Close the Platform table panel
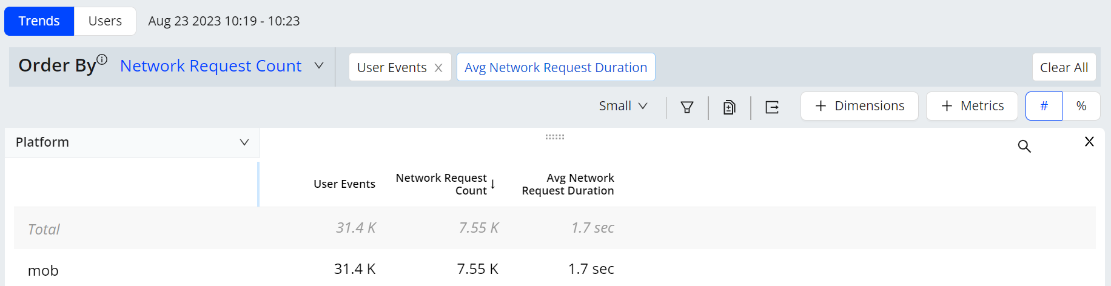 point(1089,141)
